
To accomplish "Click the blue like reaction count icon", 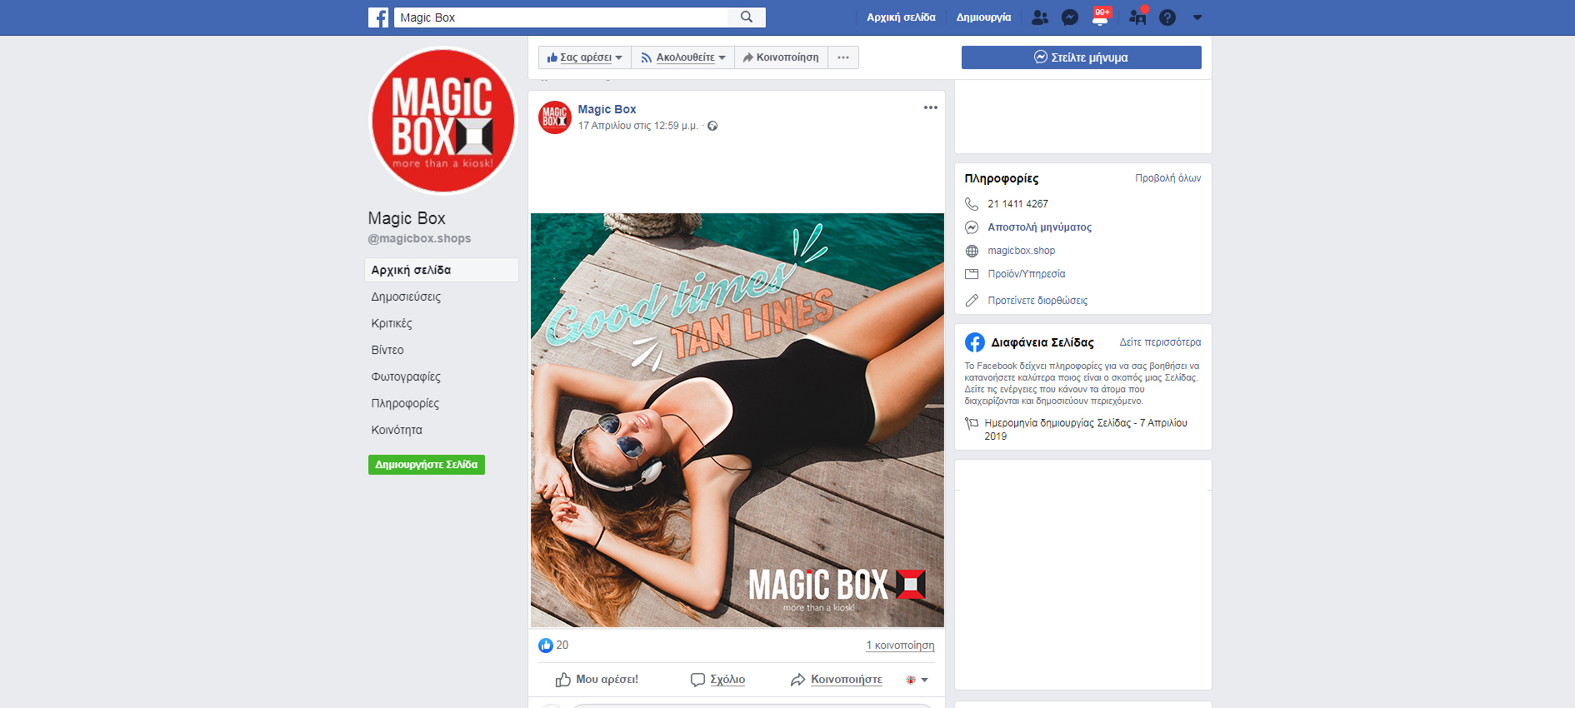I will 546,646.
